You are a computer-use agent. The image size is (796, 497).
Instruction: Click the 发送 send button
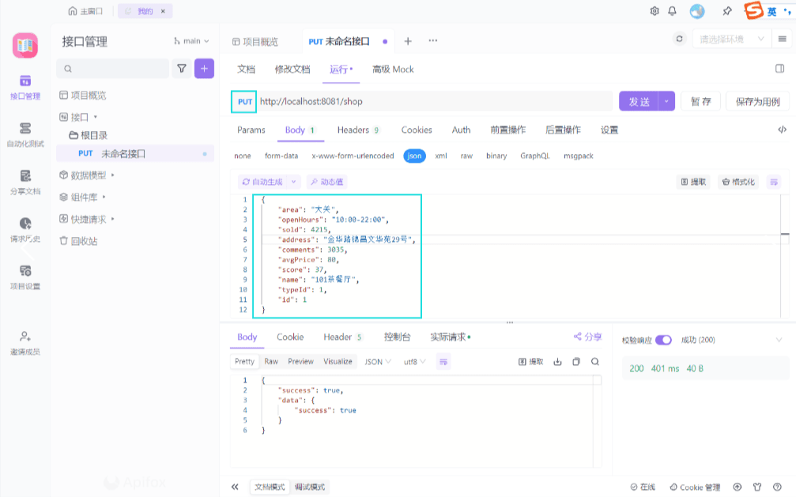point(639,101)
